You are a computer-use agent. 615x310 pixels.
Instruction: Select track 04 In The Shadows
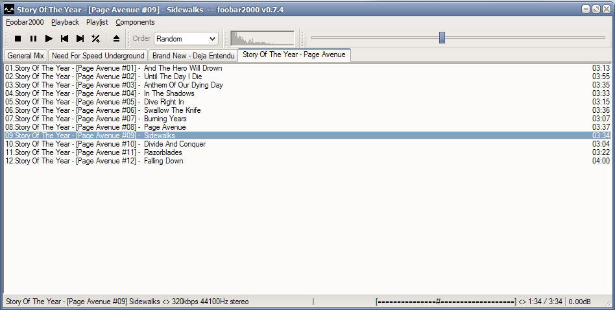[307, 93]
